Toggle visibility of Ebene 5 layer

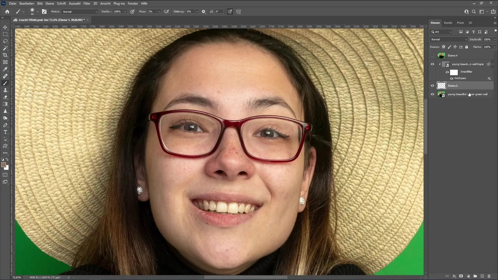coord(433,85)
